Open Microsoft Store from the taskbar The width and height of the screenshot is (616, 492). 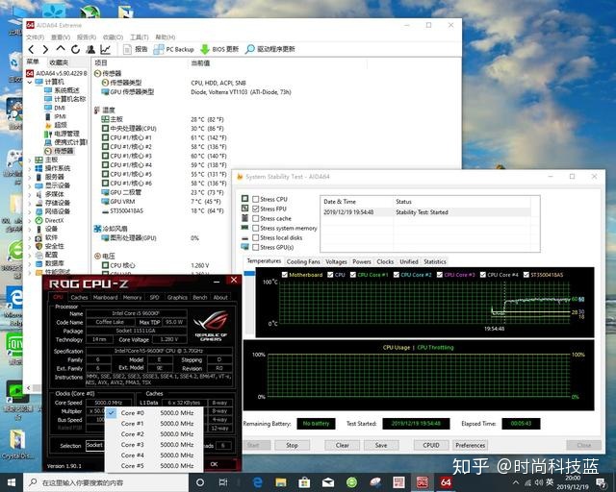(304, 482)
